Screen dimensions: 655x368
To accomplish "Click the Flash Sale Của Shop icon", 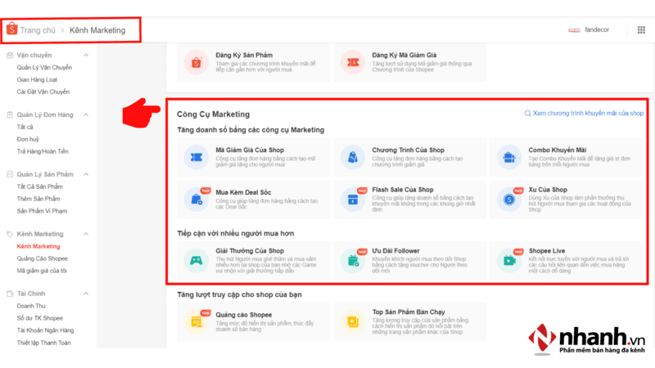I will point(353,195).
